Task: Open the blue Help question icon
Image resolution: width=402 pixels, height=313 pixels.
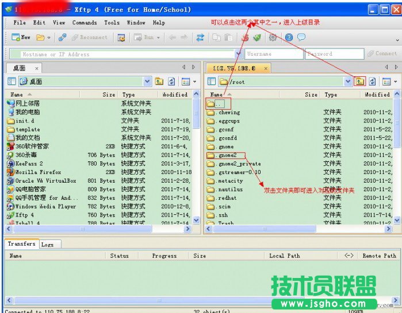Action: coord(289,37)
